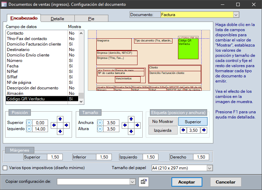Select No Mostrar label option

[163, 122]
